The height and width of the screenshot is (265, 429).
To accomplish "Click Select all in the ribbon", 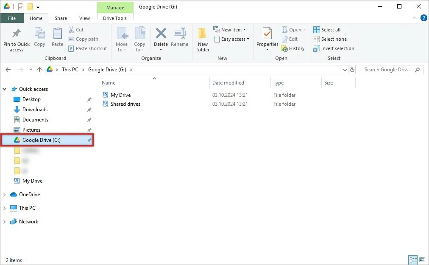I will pyautogui.click(x=328, y=29).
